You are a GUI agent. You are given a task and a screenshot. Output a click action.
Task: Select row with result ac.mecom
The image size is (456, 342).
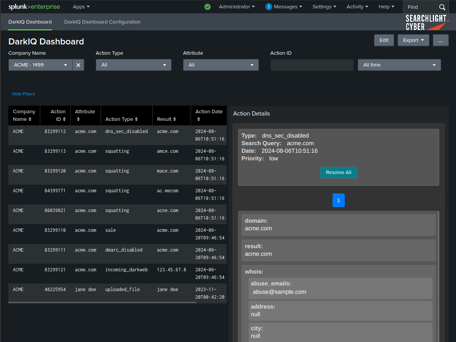click(x=117, y=195)
